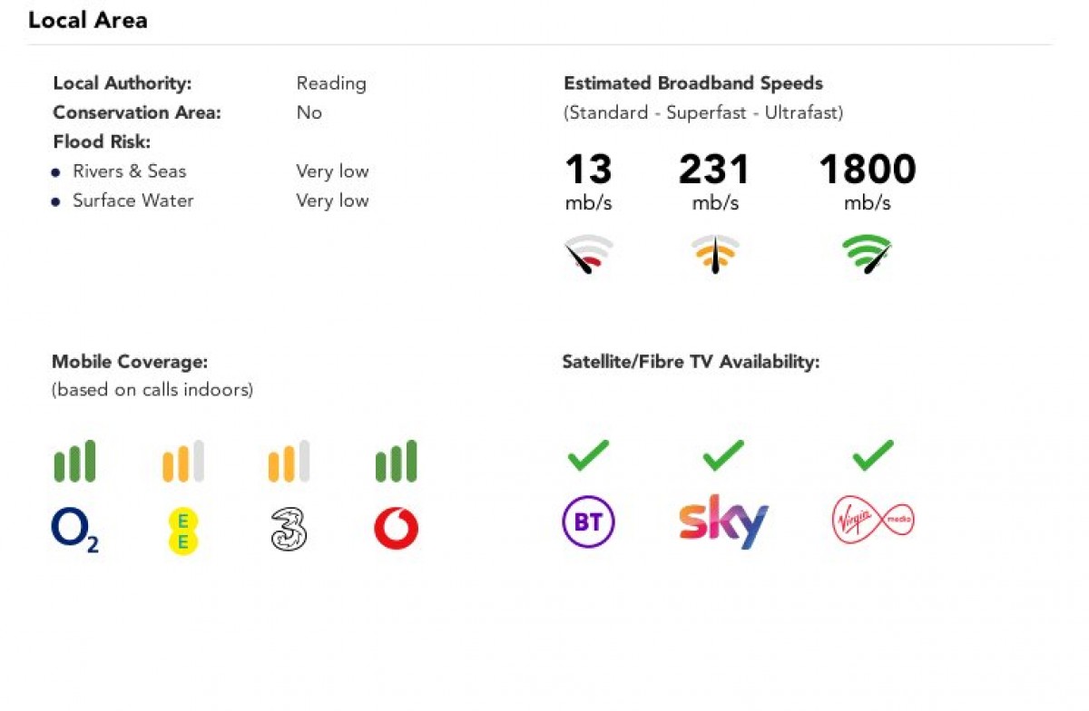
Task: Click the Reading local authority value
Action: click(x=331, y=83)
